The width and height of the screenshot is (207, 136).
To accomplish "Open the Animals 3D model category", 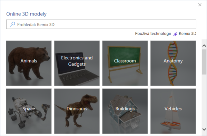I will (29, 63).
